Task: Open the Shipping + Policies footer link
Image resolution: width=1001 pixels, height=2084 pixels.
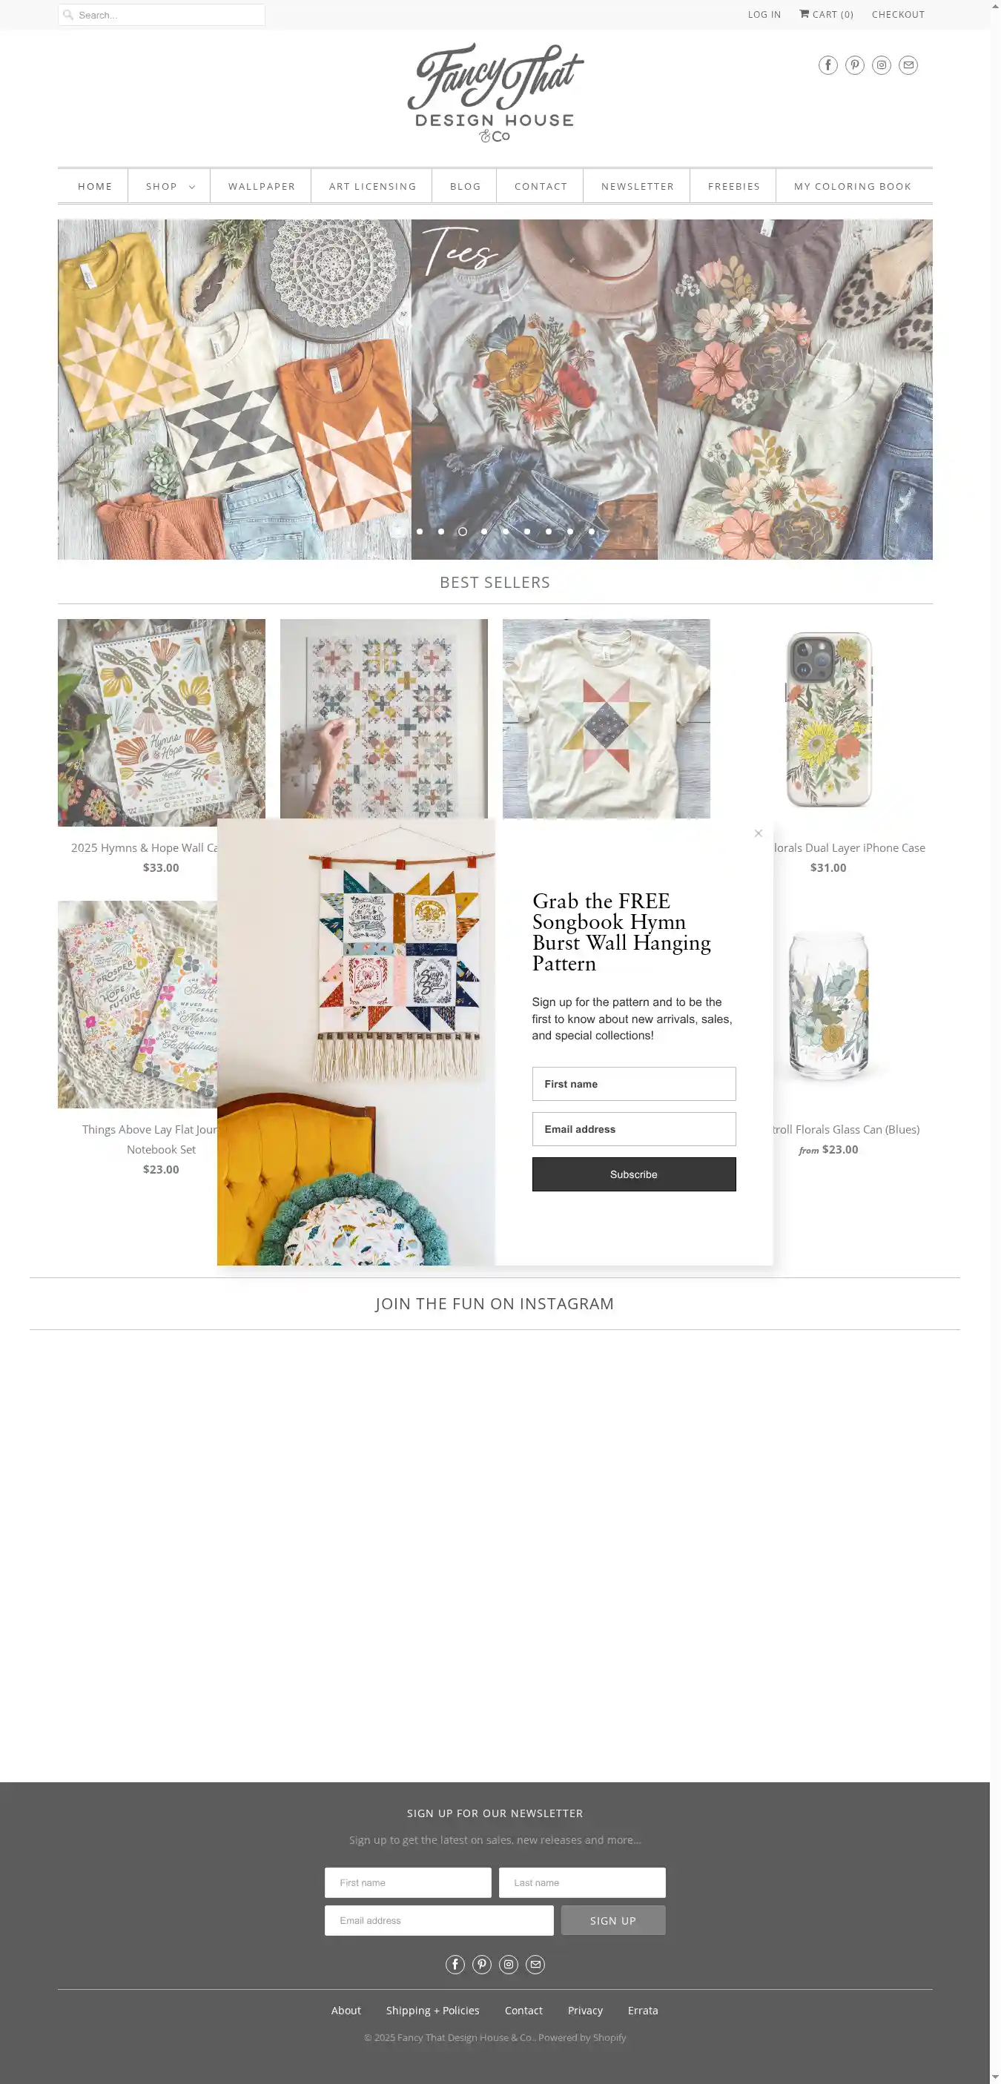Action: point(432,2011)
